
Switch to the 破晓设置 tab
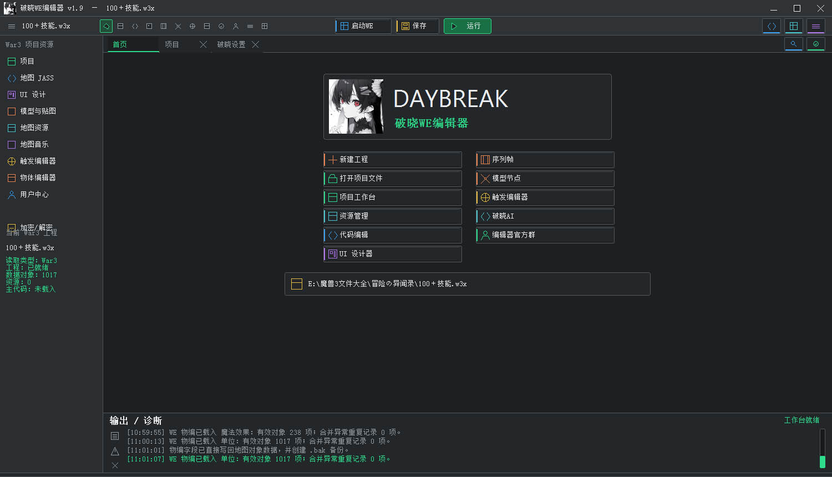coord(231,44)
